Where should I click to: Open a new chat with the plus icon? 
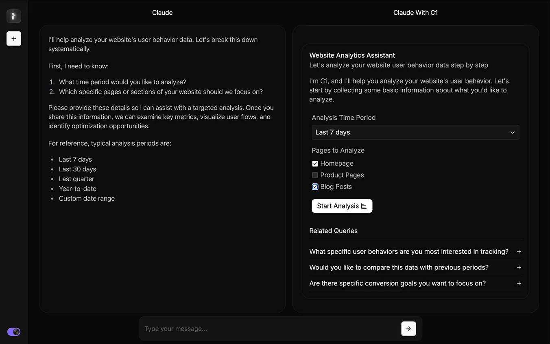point(13,38)
